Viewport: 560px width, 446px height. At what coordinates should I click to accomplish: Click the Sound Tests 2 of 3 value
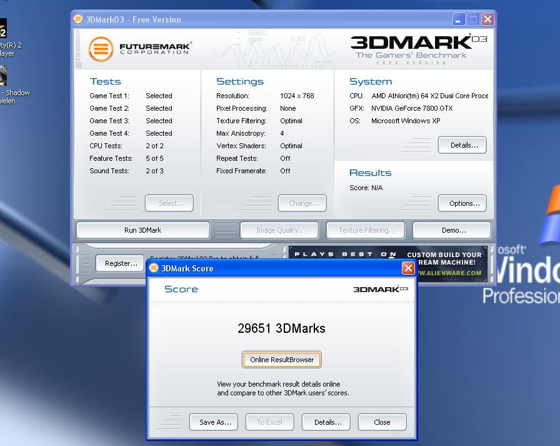pyautogui.click(x=154, y=171)
